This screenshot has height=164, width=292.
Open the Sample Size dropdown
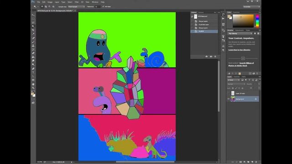pyautogui.click(x=76, y=6)
